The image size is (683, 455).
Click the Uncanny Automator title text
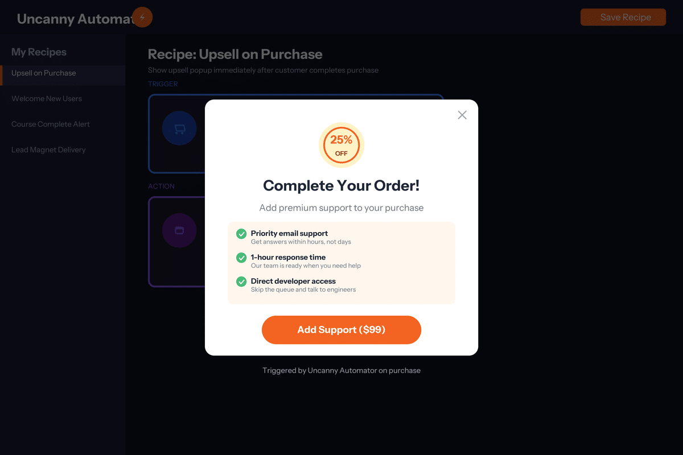tap(76, 19)
